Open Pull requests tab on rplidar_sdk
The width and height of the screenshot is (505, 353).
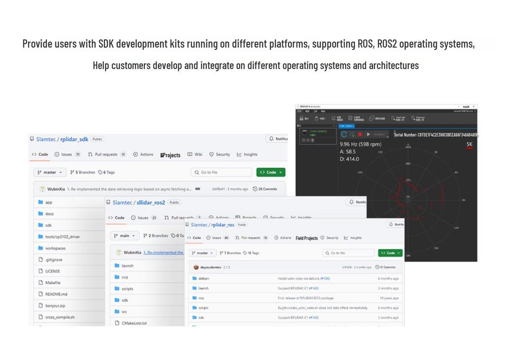click(107, 155)
